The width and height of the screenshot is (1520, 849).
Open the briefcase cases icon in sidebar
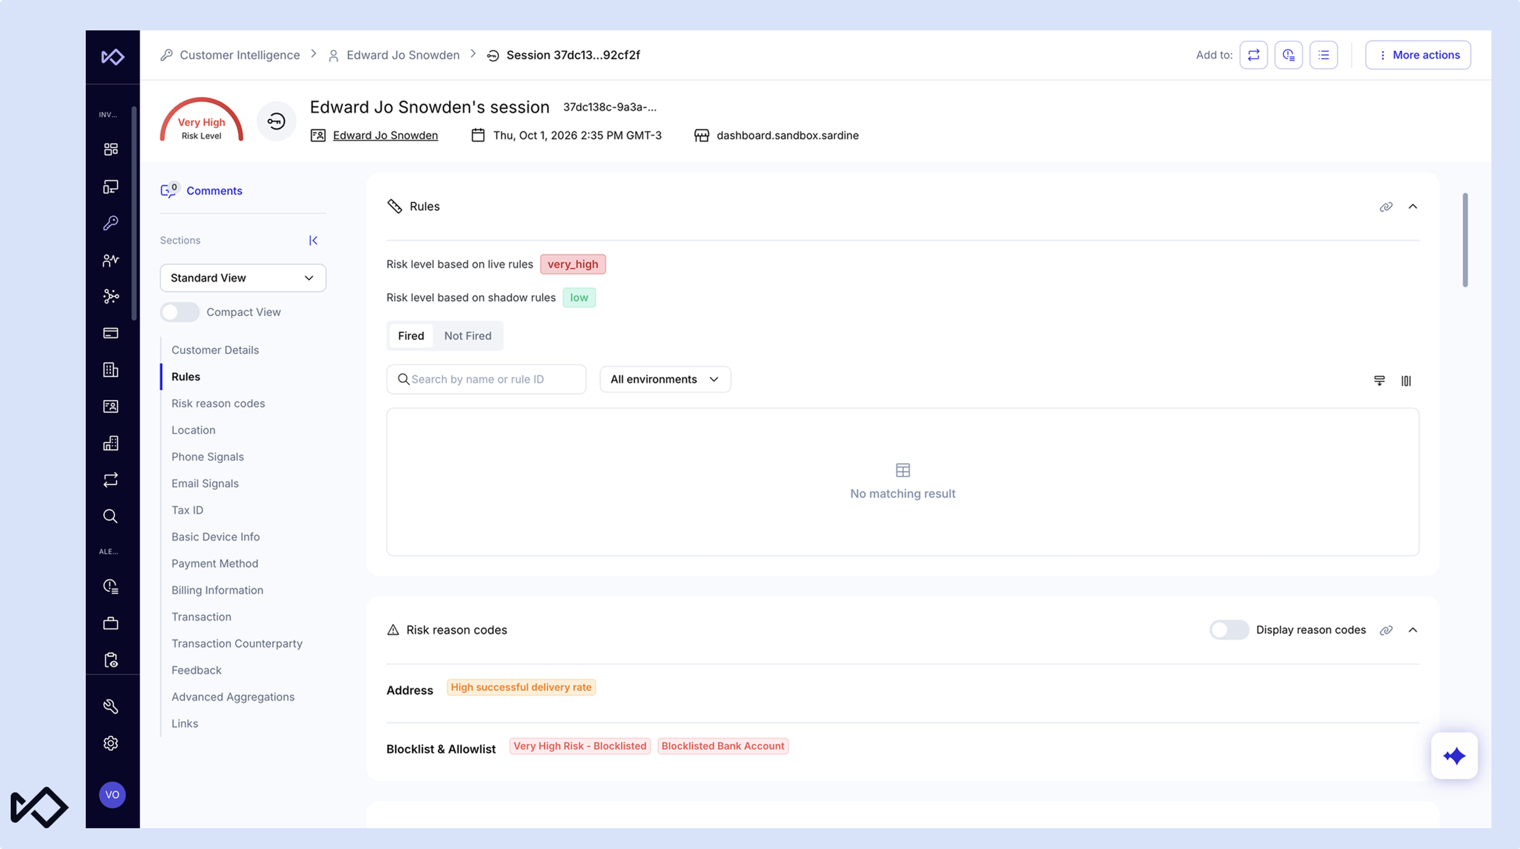tap(110, 623)
